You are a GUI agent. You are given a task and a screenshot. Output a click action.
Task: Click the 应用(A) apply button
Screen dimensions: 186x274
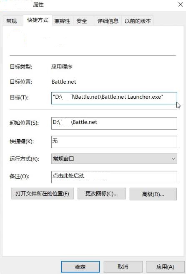165,266
